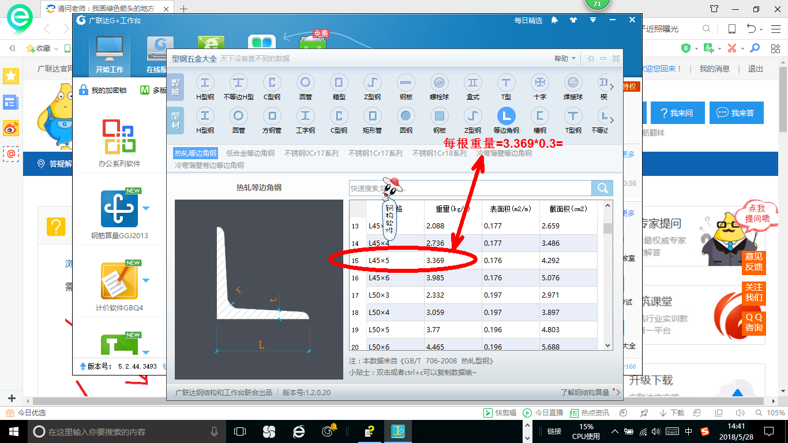This screenshot has height=443, width=788.
Task: Select the T型钢 profile icon
Action: click(x=573, y=115)
